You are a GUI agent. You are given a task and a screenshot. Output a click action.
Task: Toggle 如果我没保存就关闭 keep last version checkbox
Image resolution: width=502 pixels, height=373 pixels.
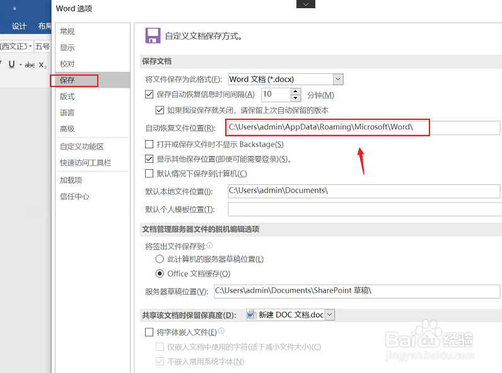coord(160,110)
